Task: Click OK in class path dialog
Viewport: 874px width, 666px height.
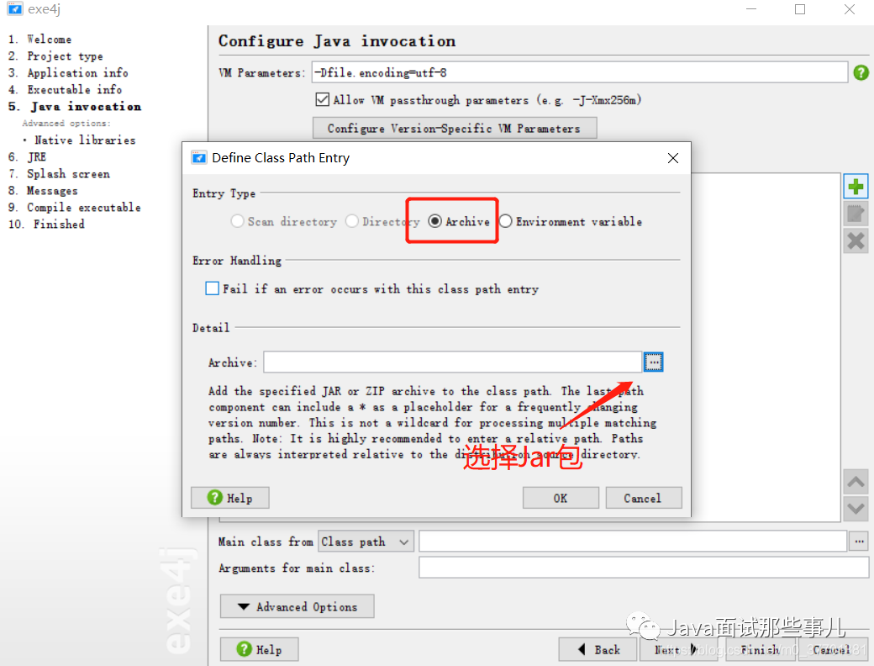Action: (561, 498)
